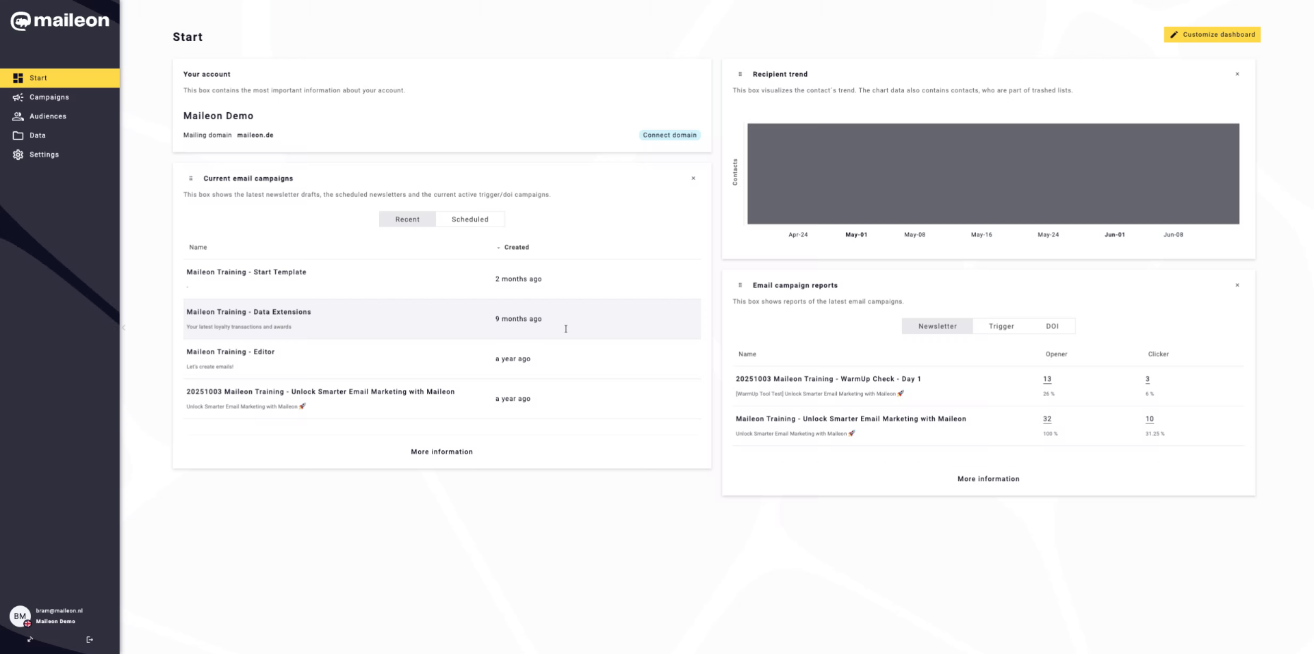Click '9 months ago' created value

(518, 319)
